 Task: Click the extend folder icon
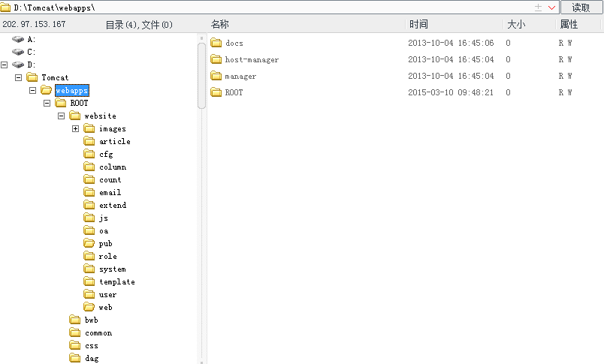89,204
